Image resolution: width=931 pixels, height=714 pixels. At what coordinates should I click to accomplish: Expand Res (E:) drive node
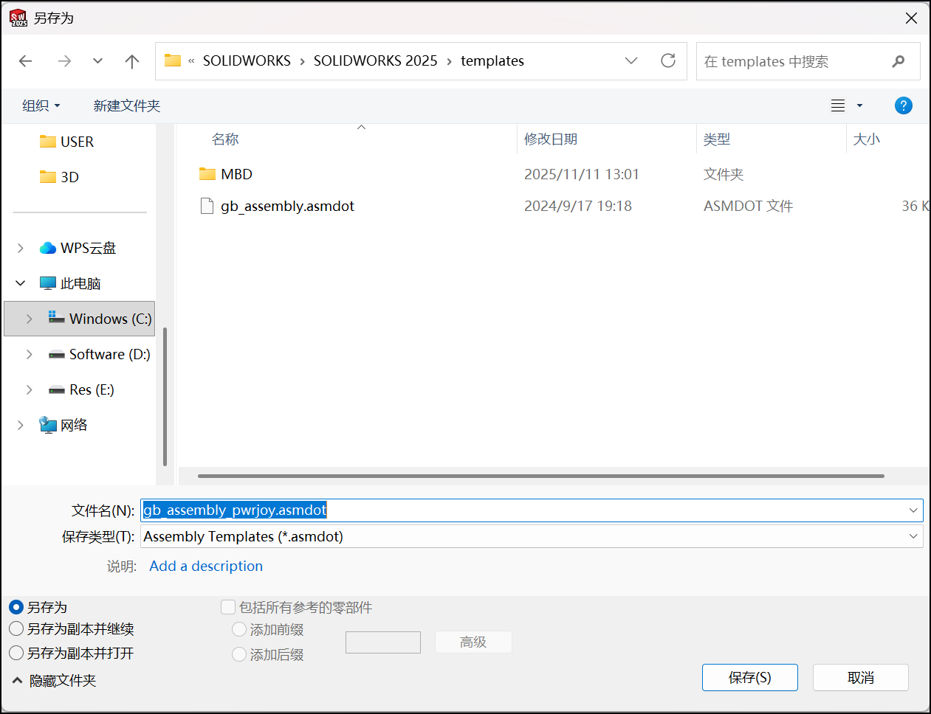[30, 389]
